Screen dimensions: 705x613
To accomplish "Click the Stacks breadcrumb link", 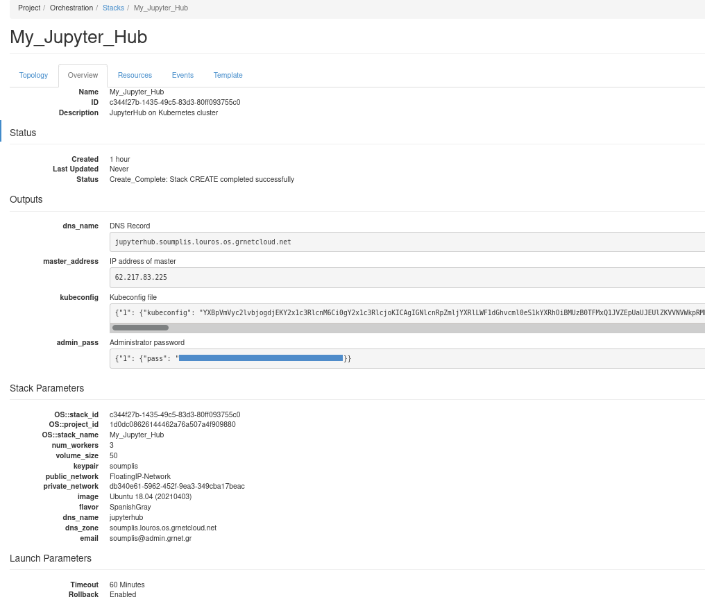I will pos(113,8).
